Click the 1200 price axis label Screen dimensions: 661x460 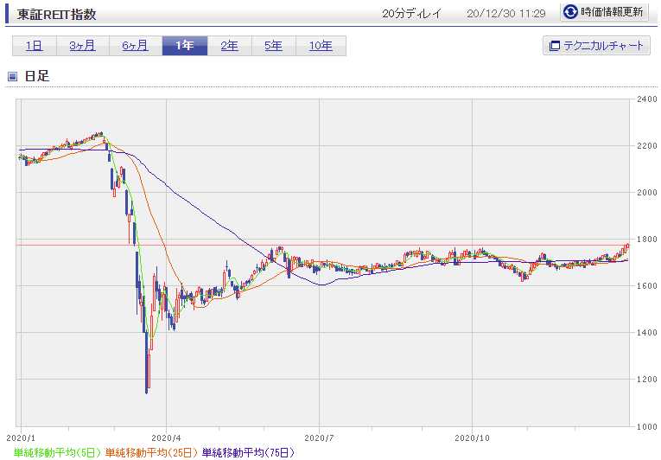646,380
